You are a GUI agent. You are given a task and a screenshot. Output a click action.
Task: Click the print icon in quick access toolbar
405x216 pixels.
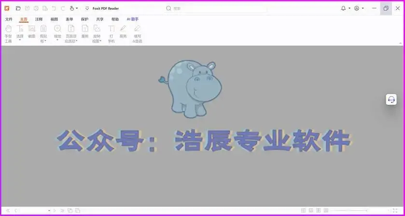pyautogui.click(x=36, y=8)
